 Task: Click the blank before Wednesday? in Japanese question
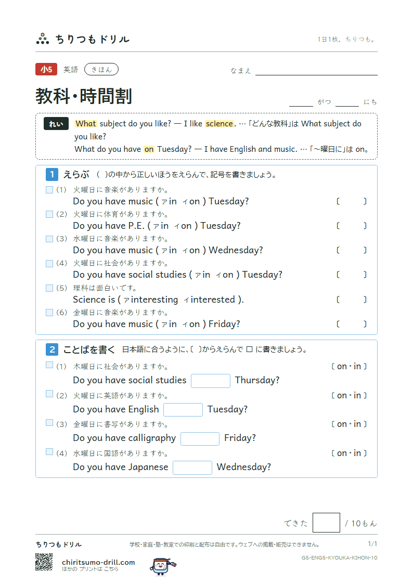[x=192, y=468]
